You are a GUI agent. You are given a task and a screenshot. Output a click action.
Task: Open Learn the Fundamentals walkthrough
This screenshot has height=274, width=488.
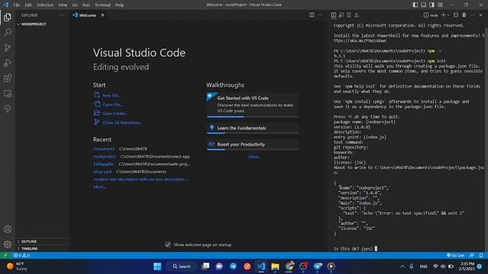pyautogui.click(x=252, y=128)
